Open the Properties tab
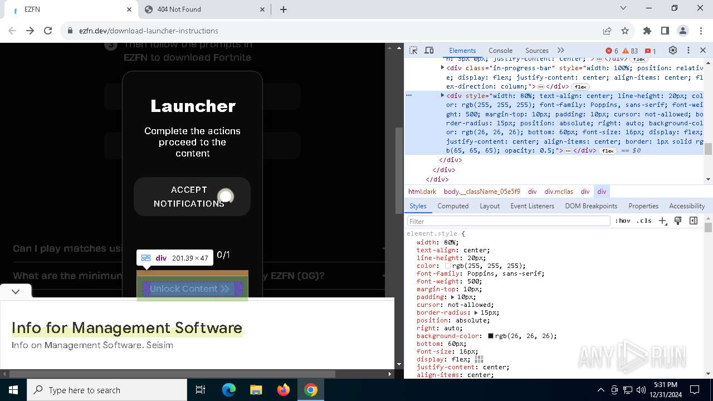713x401 pixels. click(x=643, y=206)
